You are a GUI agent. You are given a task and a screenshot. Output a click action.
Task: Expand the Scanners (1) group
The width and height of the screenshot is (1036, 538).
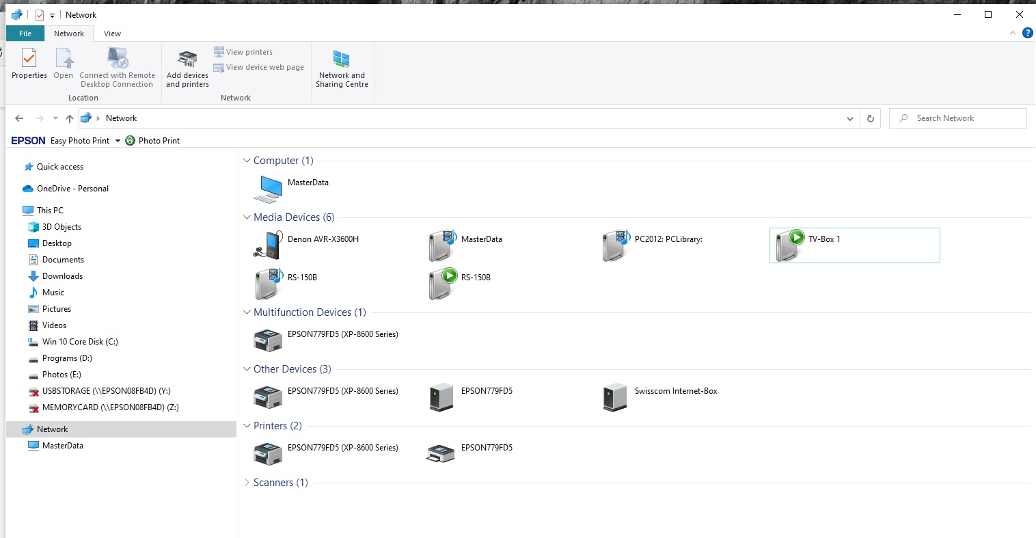[x=247, y=483]
